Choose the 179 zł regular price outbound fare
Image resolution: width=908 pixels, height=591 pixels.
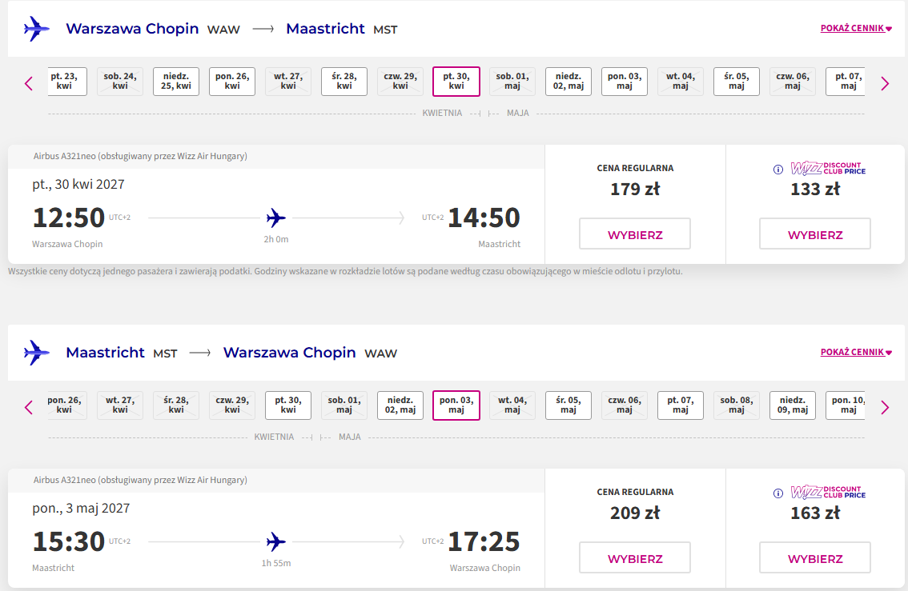pyautogui.click(x=635, y=234)
